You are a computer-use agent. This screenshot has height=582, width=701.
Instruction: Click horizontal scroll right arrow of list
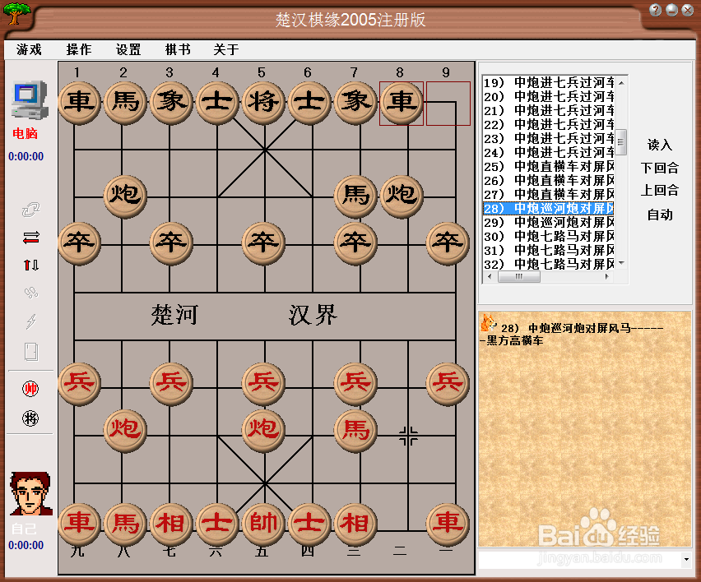pos(606,277)
